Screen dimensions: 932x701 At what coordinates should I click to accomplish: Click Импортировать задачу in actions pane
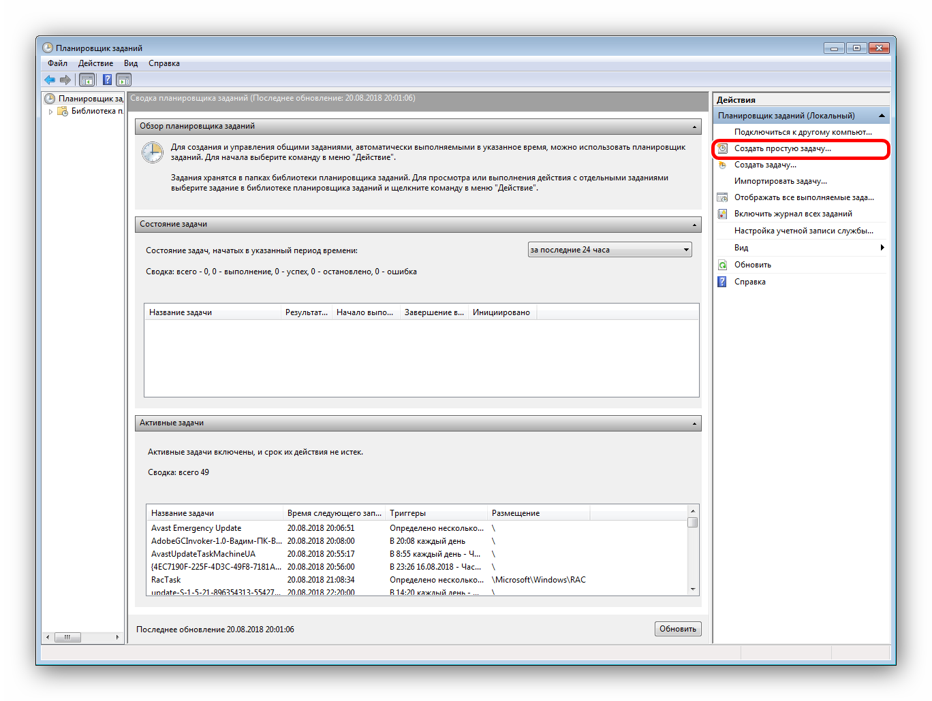(780, 181)
